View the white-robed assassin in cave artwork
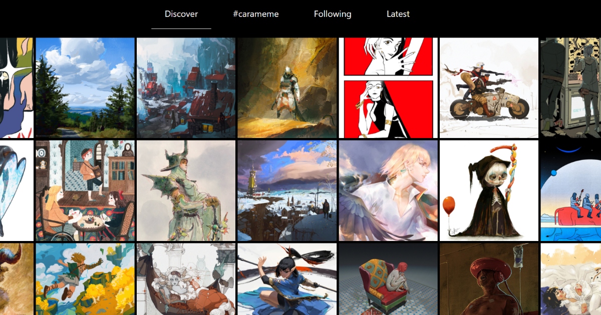Image resolution: width=601 pixels, height=315 pixels. [x=287, y=88]
